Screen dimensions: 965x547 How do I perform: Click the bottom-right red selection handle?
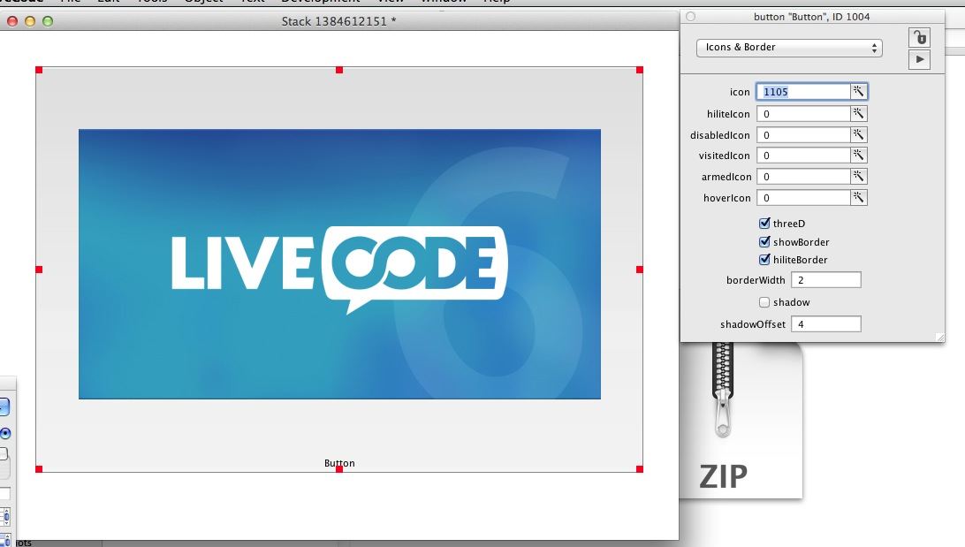(640, 469)
